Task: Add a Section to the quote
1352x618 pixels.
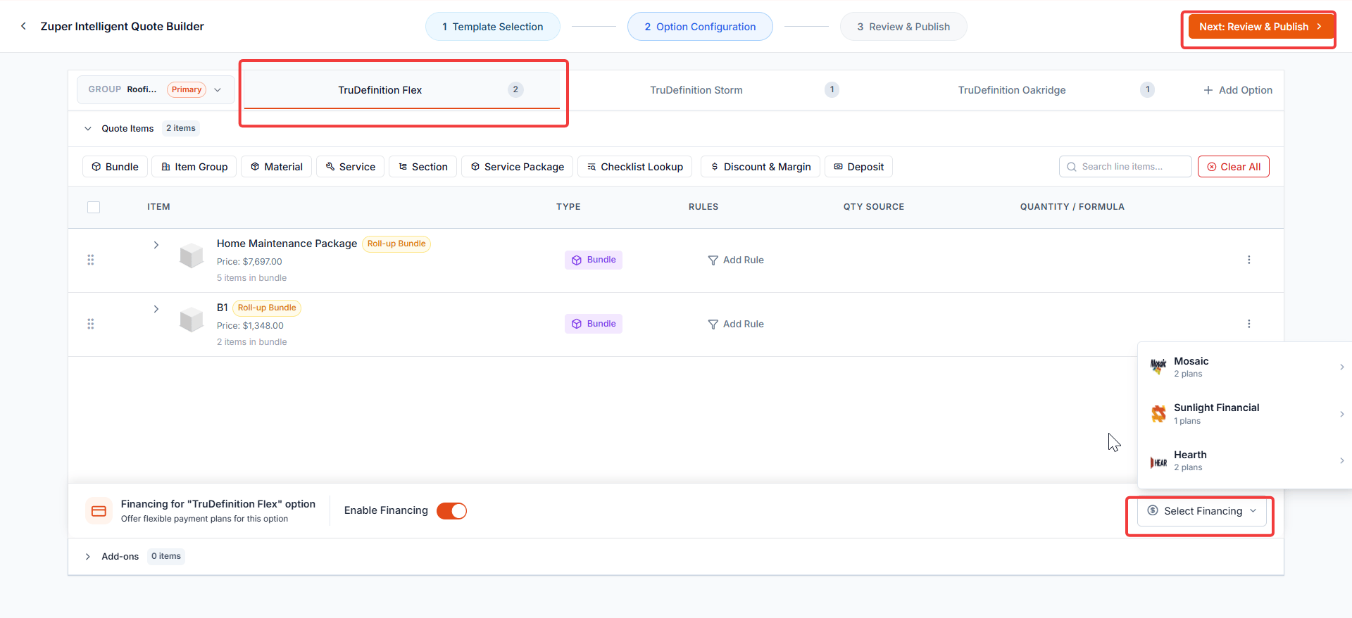Action: (423, 167)
